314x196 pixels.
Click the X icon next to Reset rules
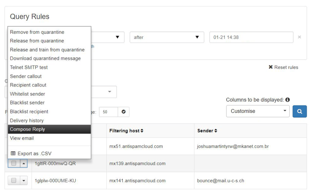tap(270, 67)
